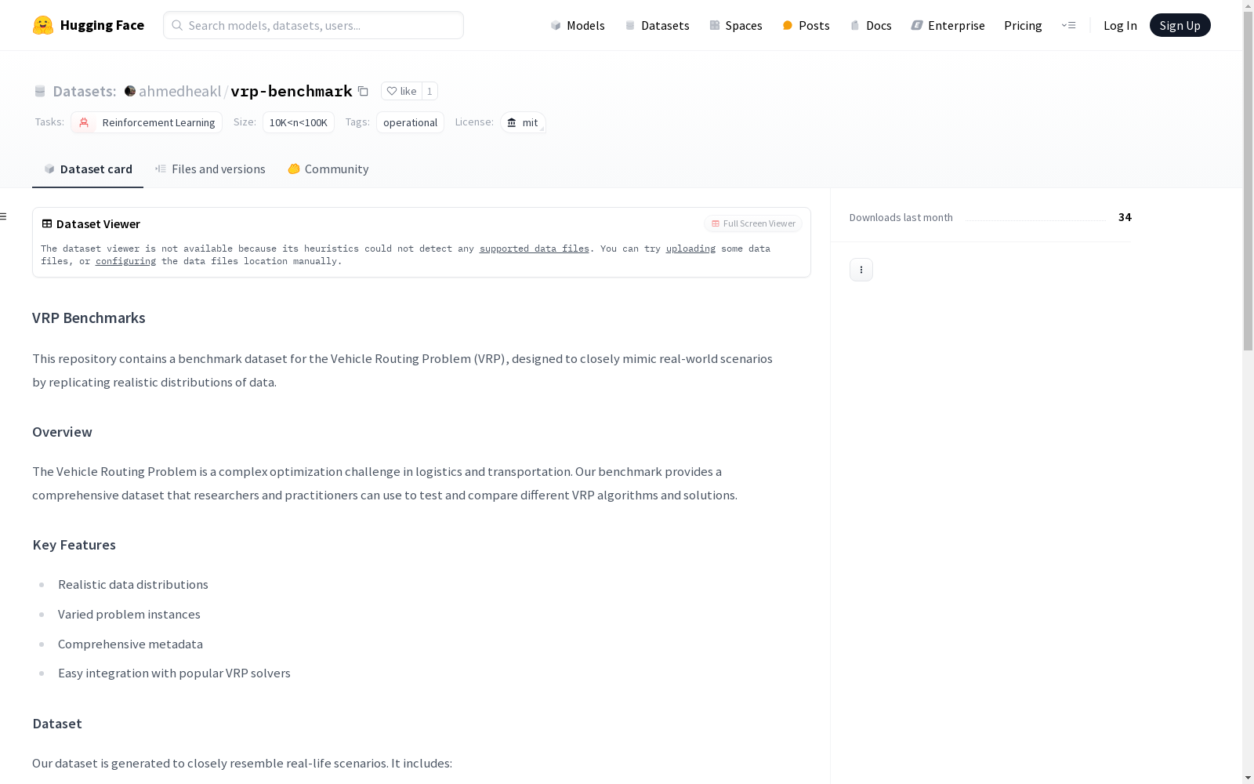
Task: Click the vrp-benchmark dataset title
Action: coord(292,91)
